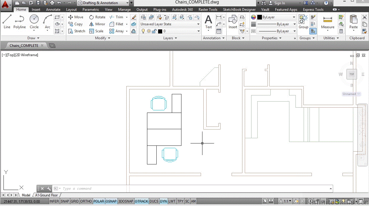Click the Copy tool
The width and height of the screenshot is (369, 206).
pos(76,24)
